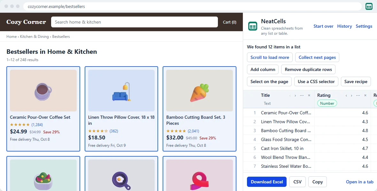Screen dimensions: 377x191
Task: Click the $24.99 price
Action: point(19,131)
